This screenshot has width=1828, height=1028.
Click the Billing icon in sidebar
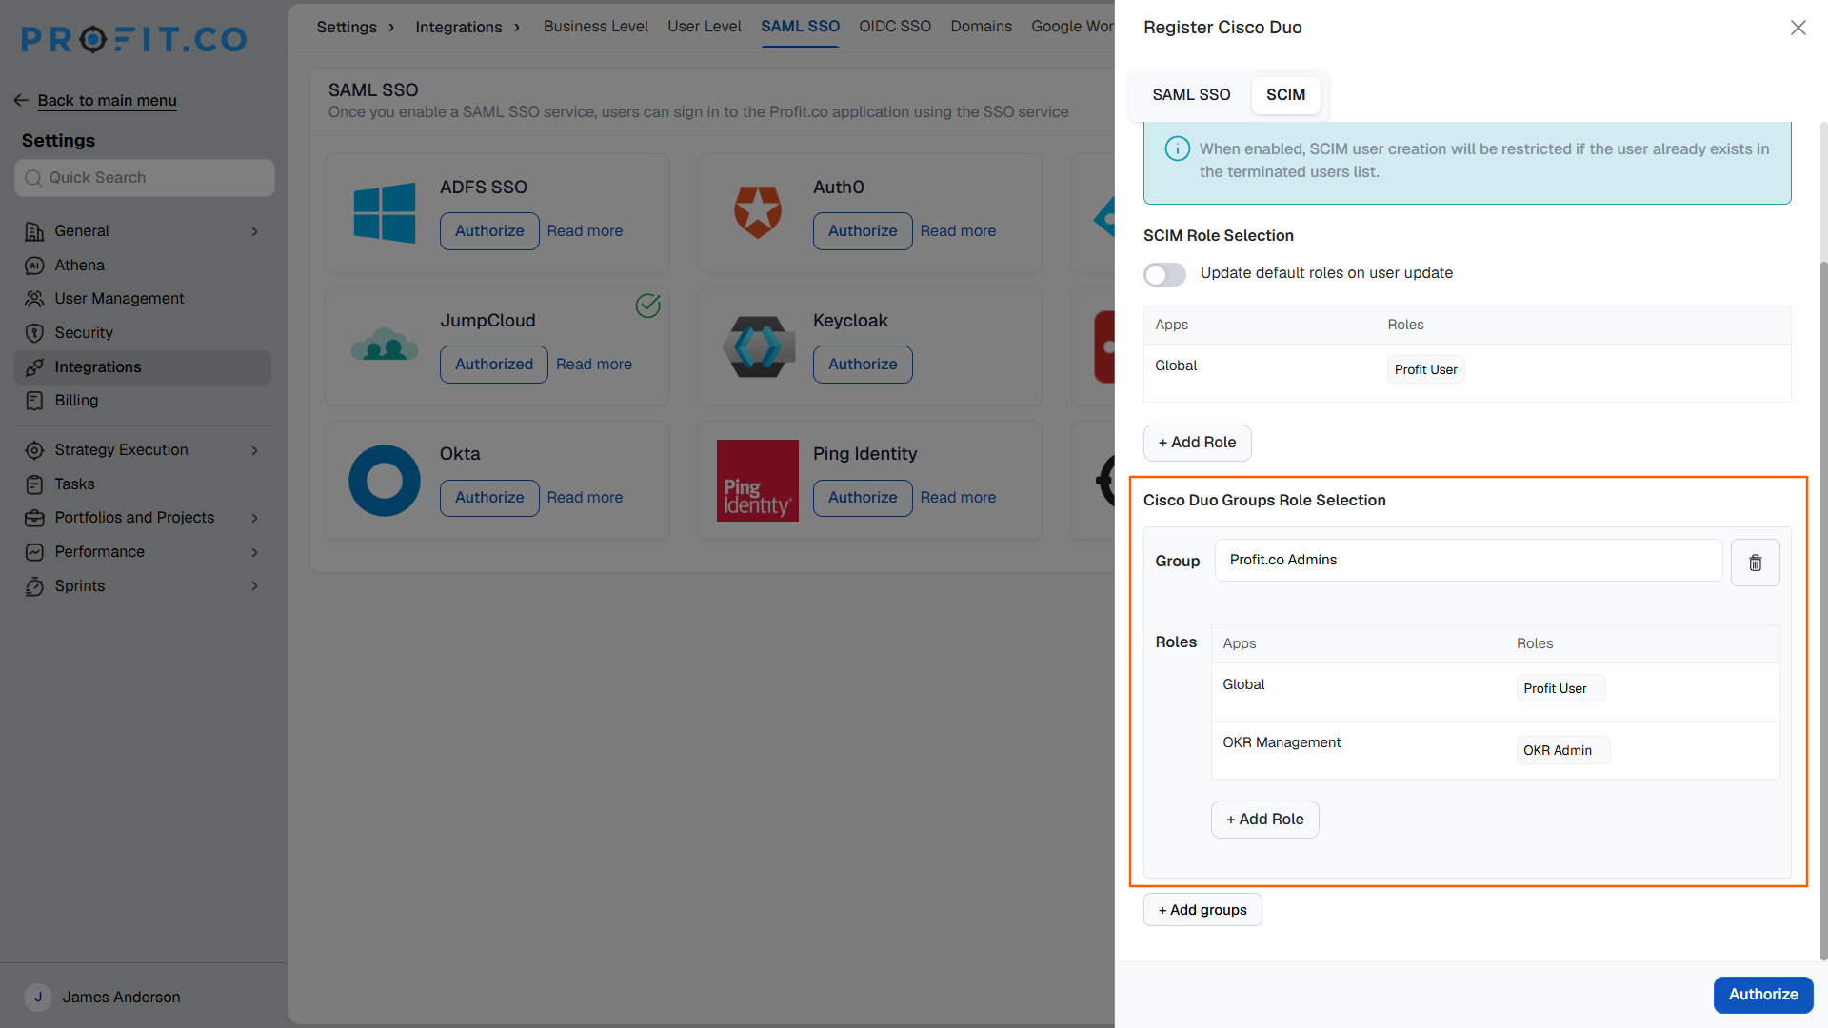click(x=34, y=401)
